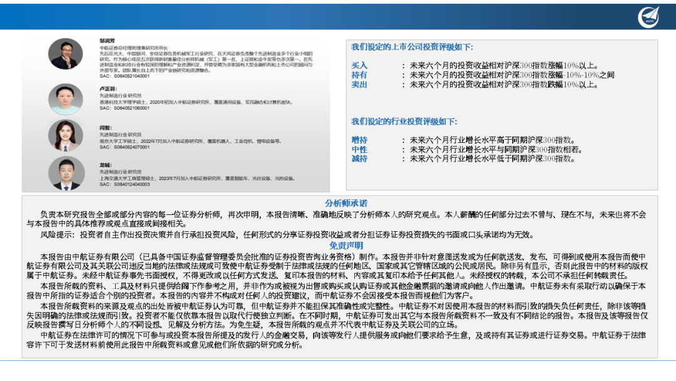The image size is (676, 381).
Task: Click the 持有 rating label
Action: point(359,75)
